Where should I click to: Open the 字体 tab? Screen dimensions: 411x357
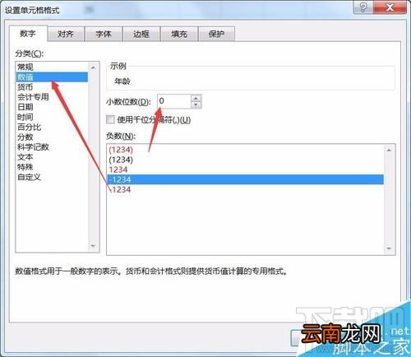[x=104, y=34]
